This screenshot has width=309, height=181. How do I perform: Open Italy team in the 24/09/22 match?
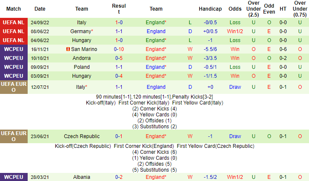tap(82, 23)
